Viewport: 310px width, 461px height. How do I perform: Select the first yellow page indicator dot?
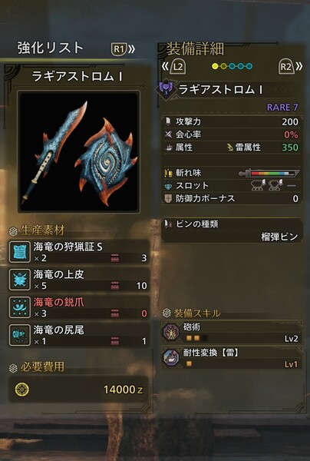[215, 66]
